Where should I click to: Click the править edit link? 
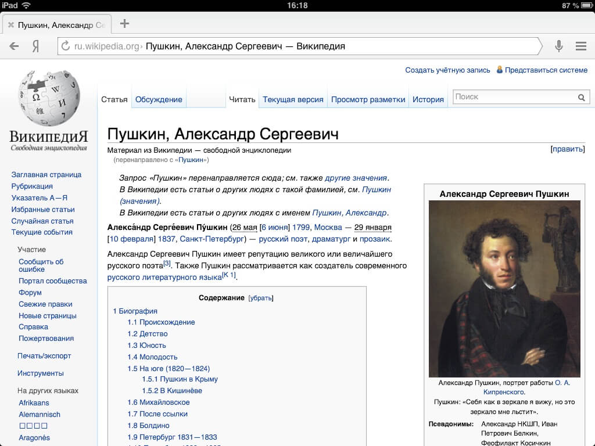(568, 149)
